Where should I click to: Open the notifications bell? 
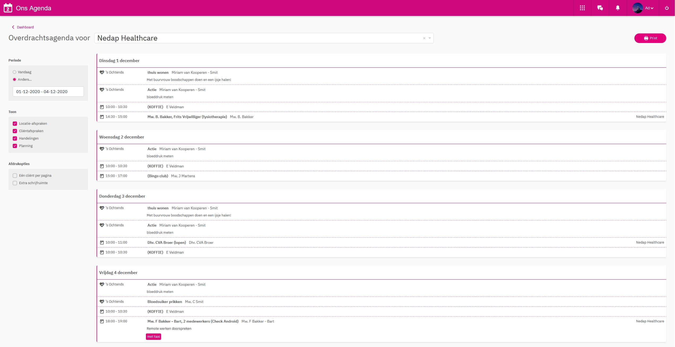pyautogui.click(x=618, y=8)
